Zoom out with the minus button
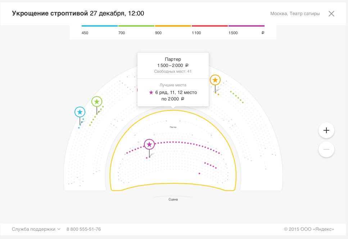The image size is (348, 239). click(326, 149)
